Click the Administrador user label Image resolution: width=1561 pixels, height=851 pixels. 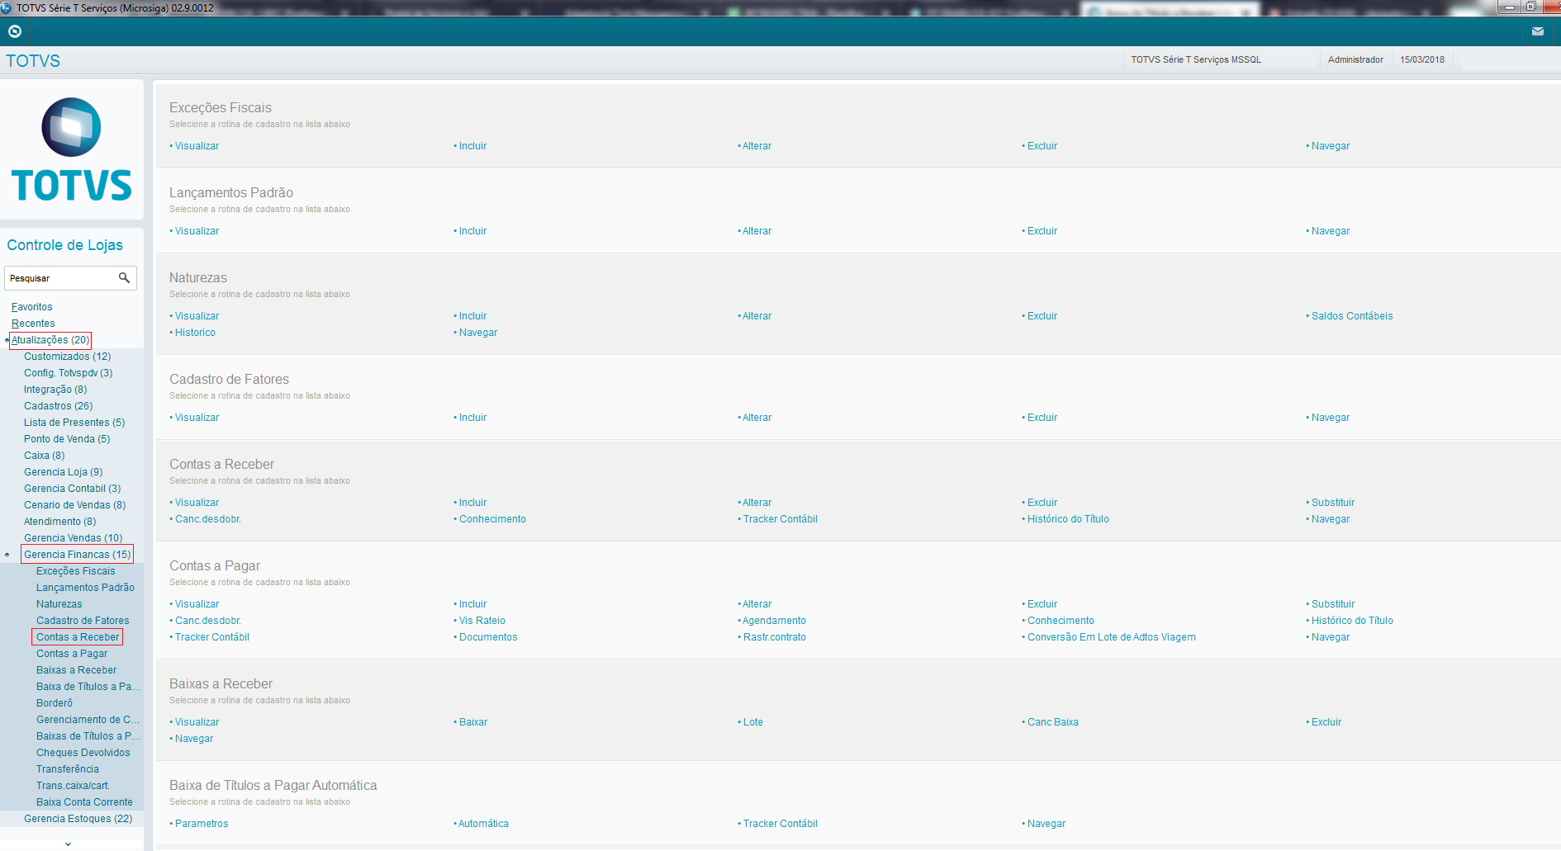pyautogui.click(x=1355, y=59)
